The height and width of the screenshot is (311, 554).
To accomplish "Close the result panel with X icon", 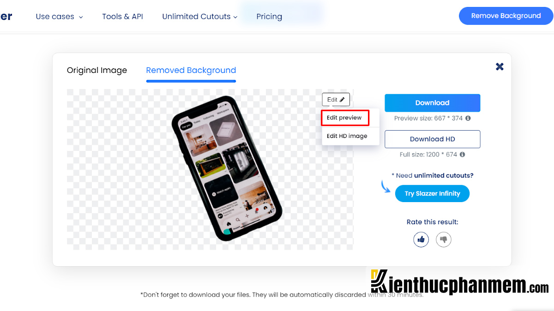I will (x=500, y=66).
